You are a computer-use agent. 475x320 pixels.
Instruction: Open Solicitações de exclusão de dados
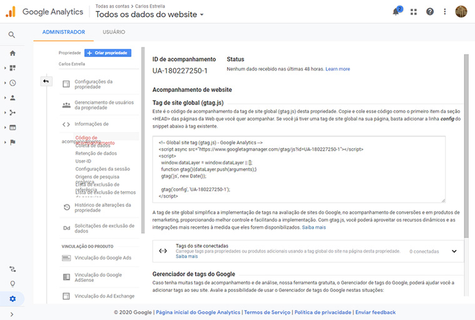tap(104, 228)
